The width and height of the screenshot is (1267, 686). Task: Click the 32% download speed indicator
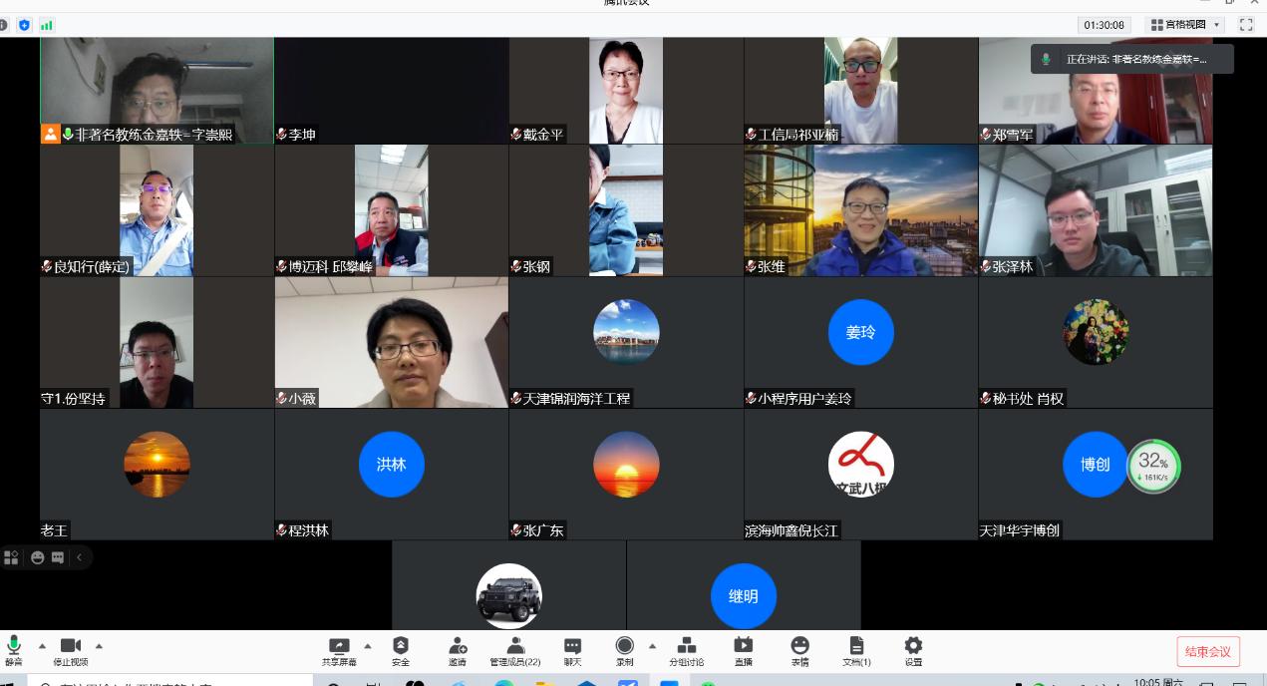coord(1153,466)
